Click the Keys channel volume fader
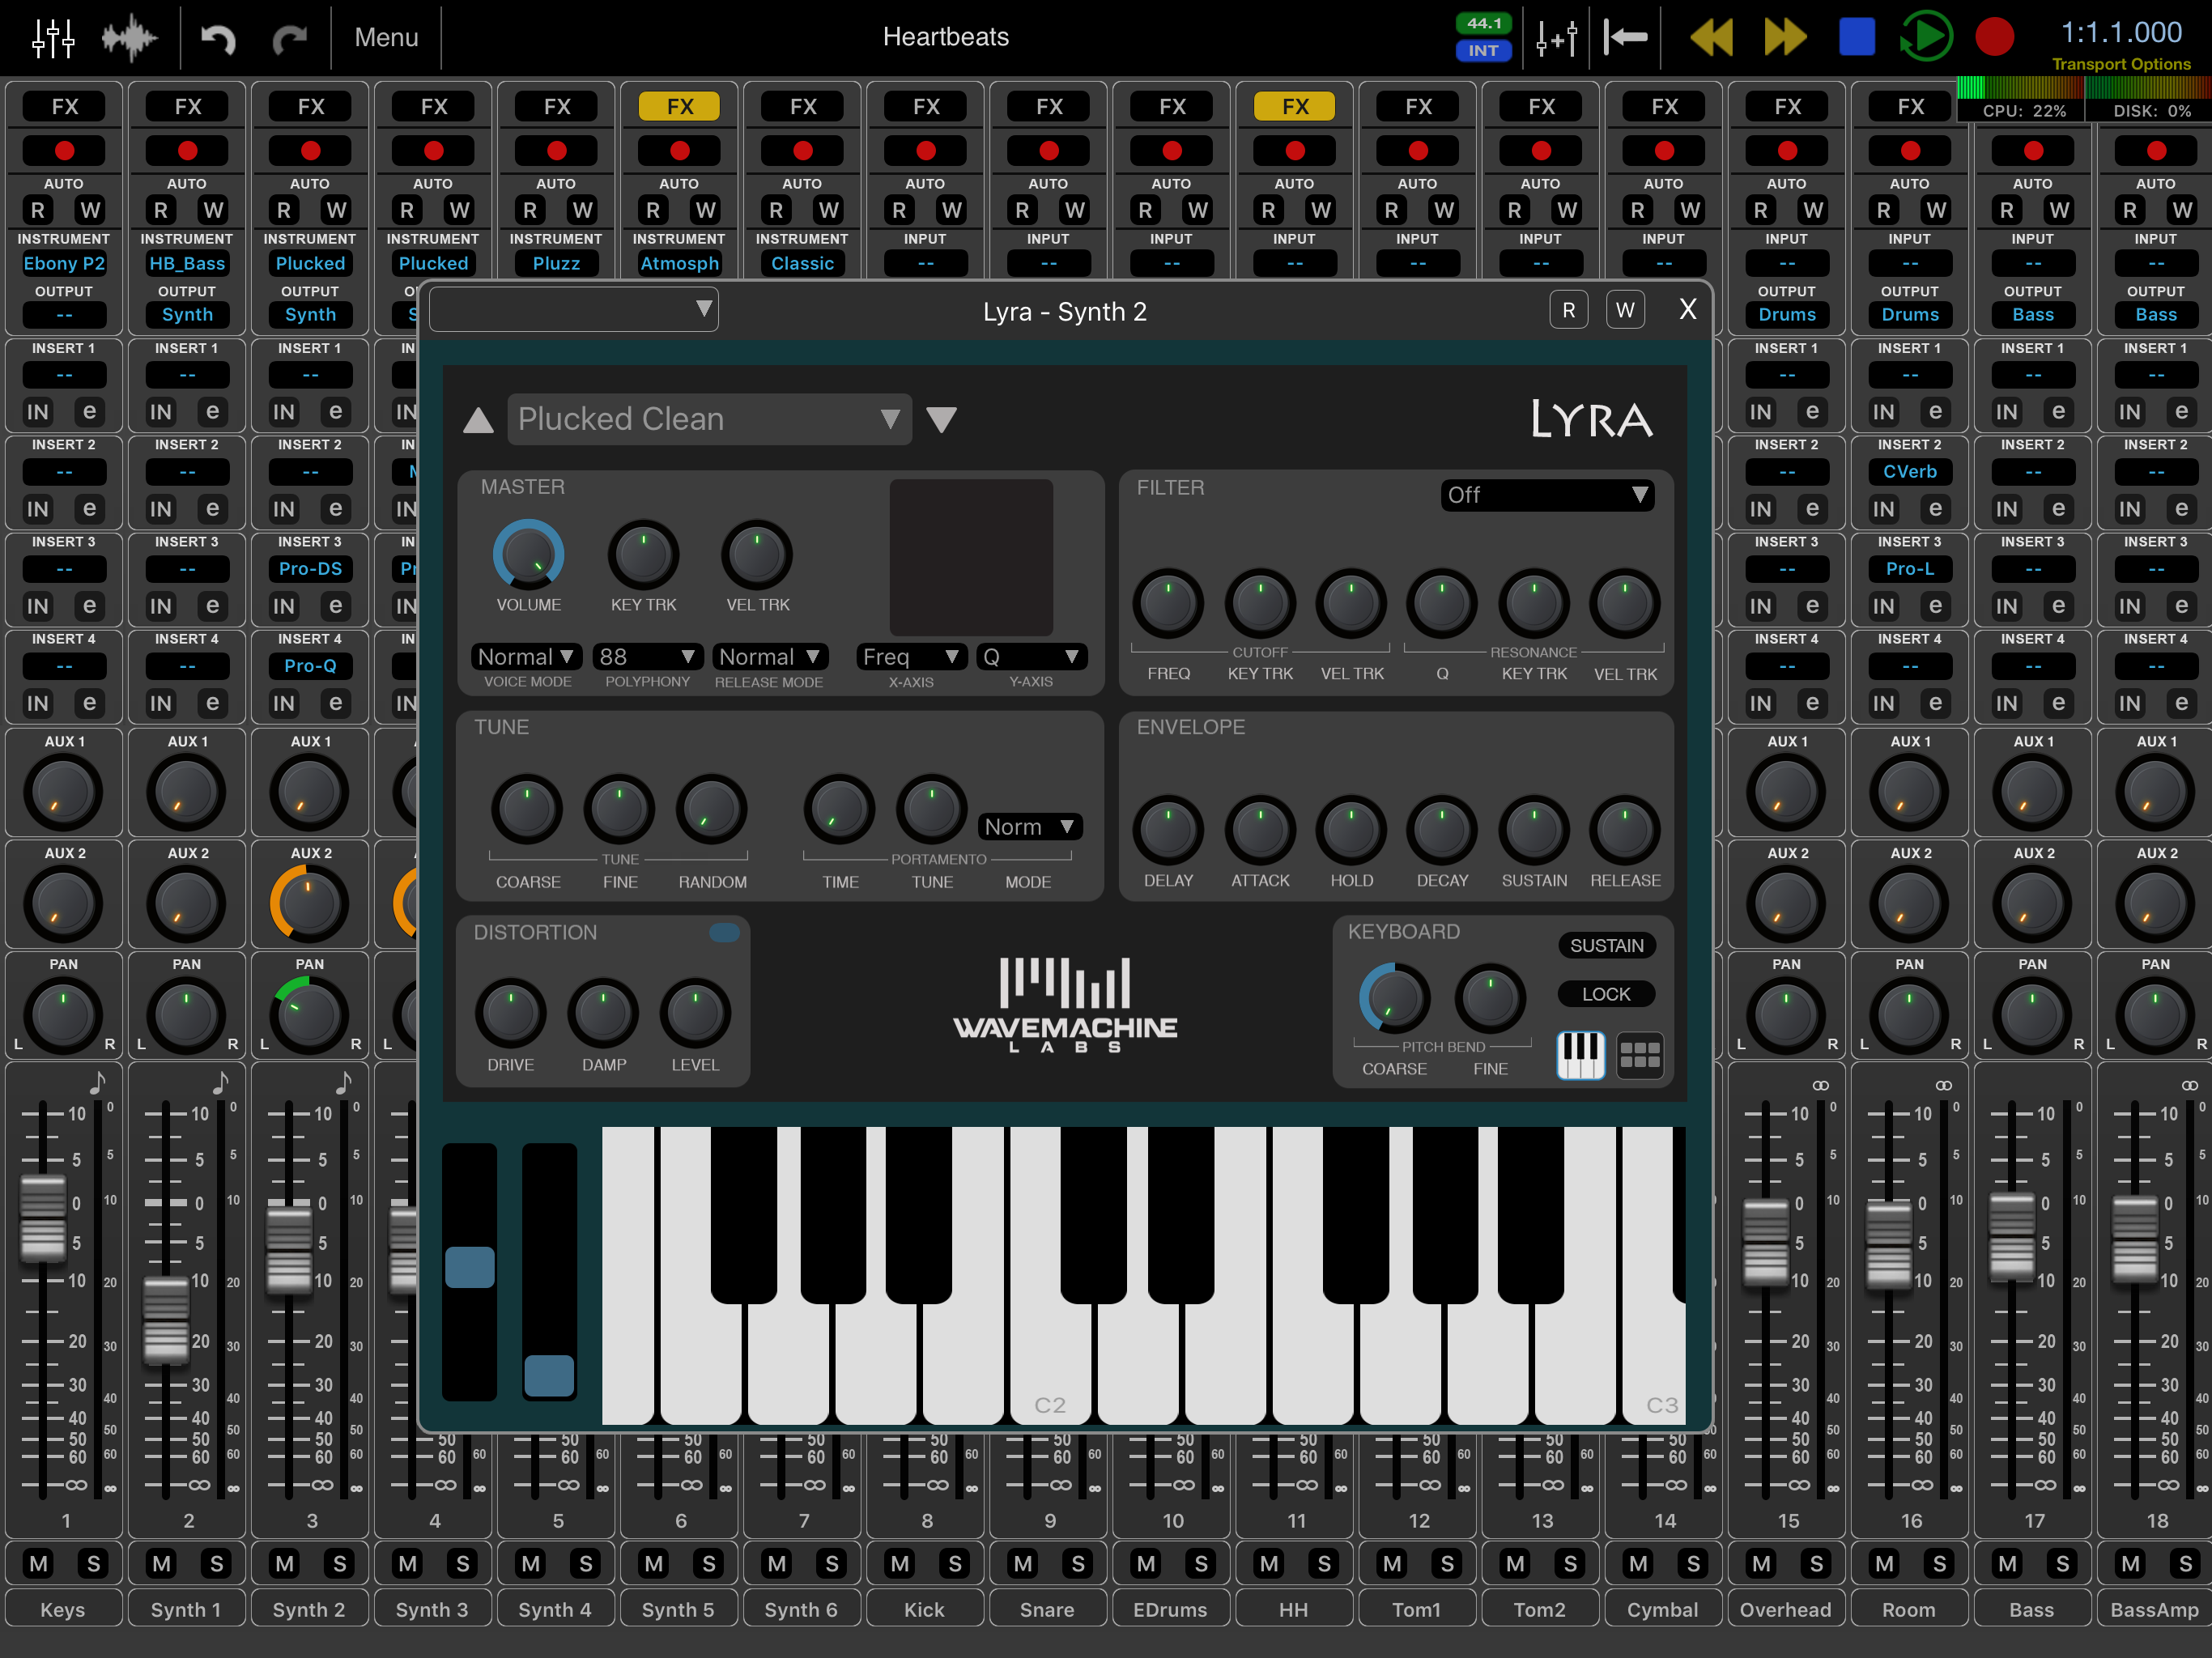The image size is (2212, 1658). point(43,1217)
